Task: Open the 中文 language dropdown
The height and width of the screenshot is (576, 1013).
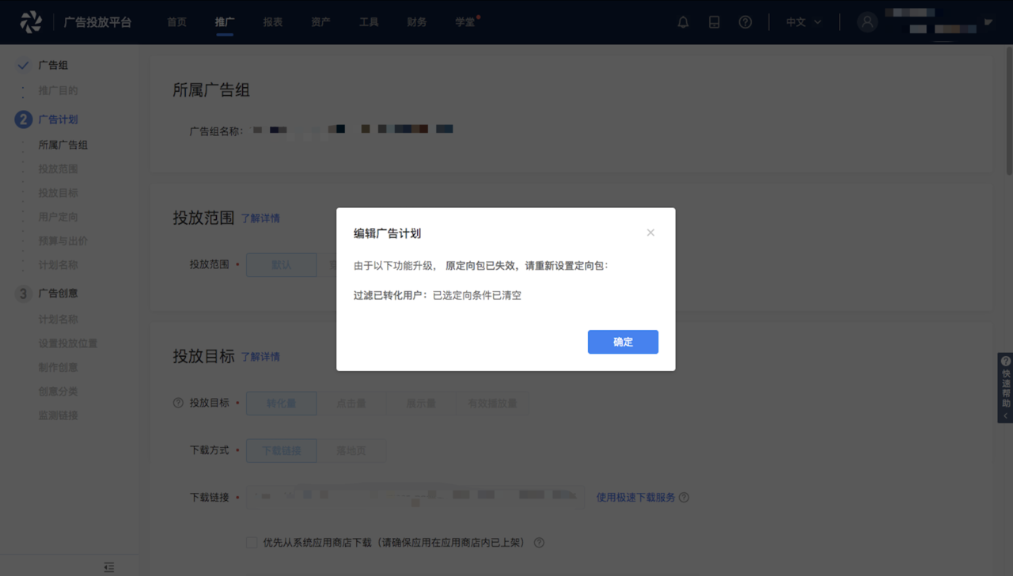Action: 803,22
